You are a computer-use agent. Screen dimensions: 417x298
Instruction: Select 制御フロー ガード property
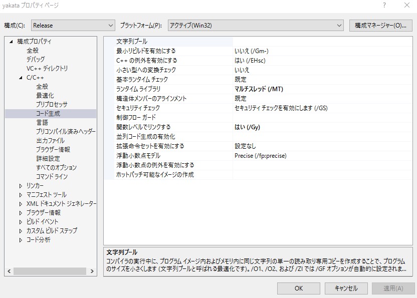point(136,118)
